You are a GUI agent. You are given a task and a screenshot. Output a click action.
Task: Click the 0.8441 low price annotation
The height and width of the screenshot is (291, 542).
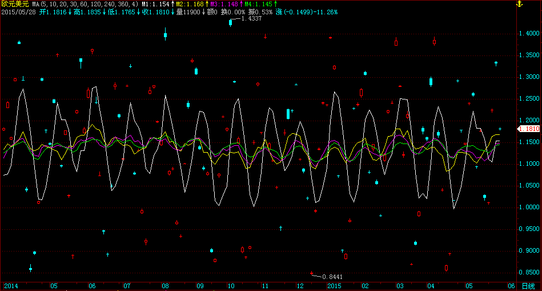(x=332, y=277)
